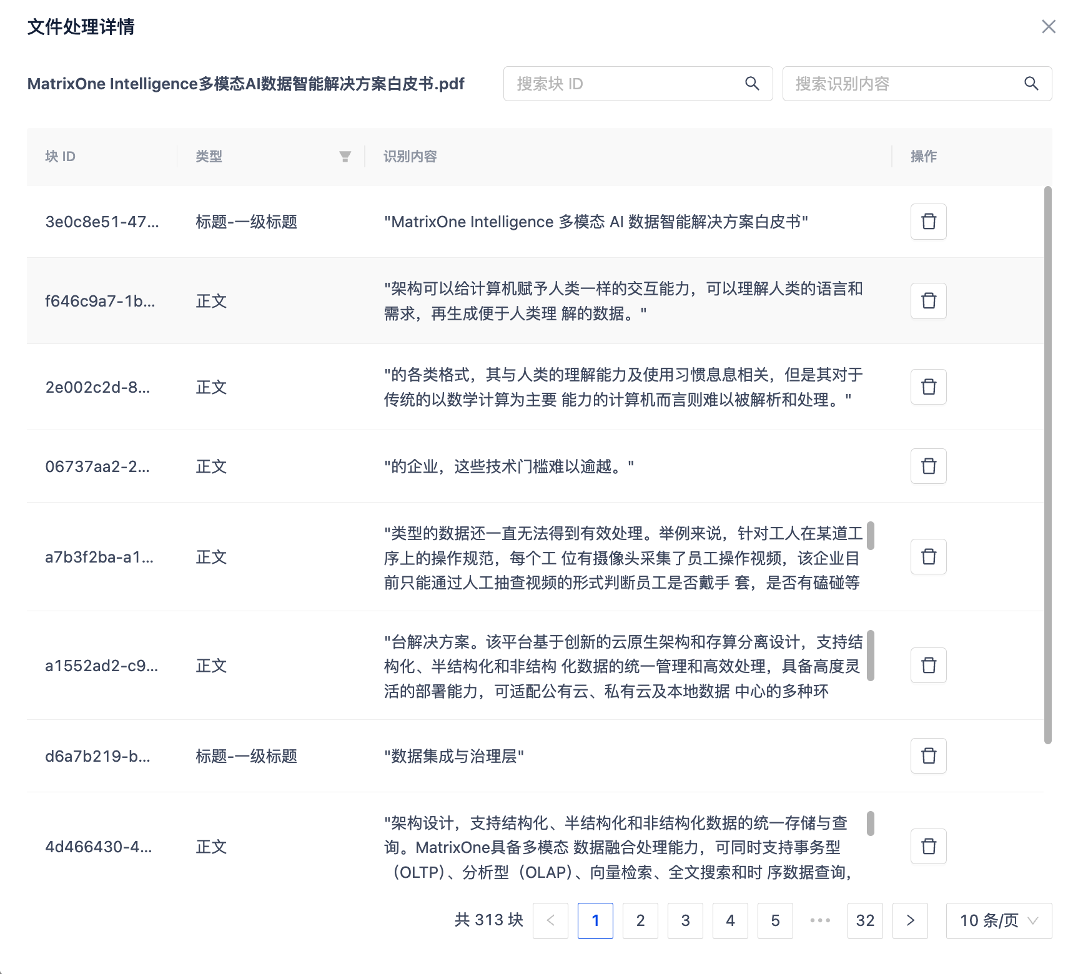The height and width of the screenshot is (974, 1068).
Task: Click the search icon in 搜索识别内容 field
Action: coord(1031,83)
